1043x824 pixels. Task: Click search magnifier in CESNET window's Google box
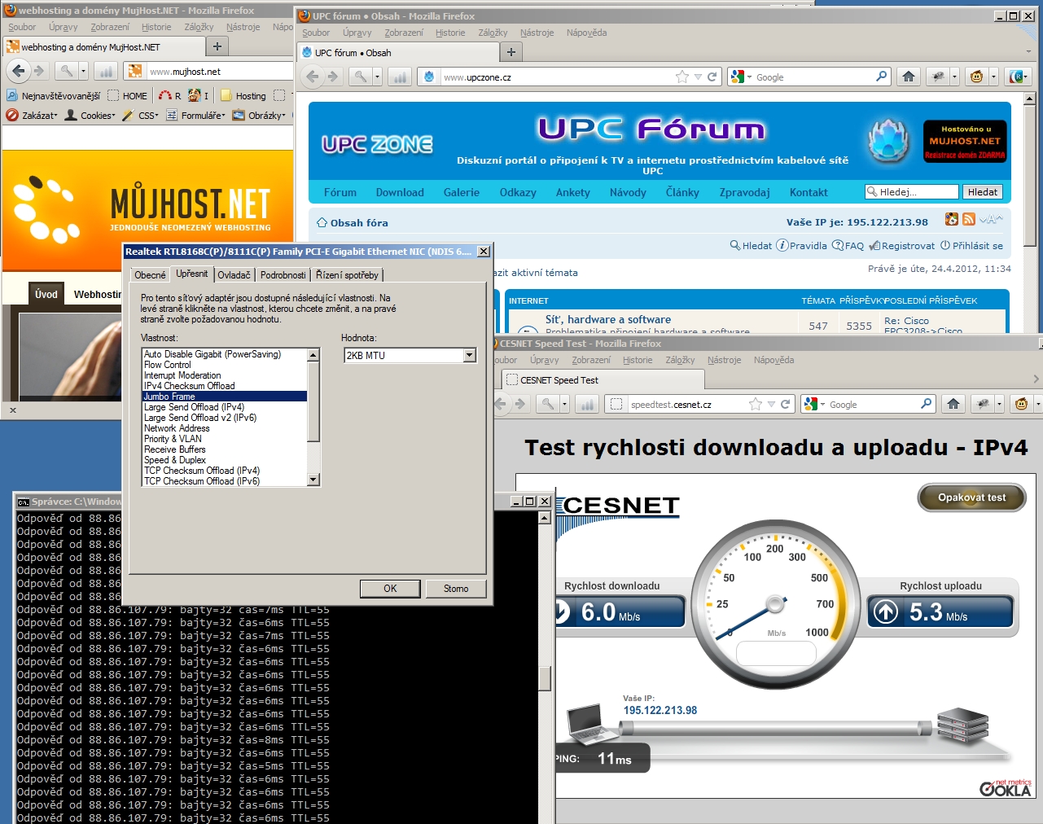coord(926,404)
